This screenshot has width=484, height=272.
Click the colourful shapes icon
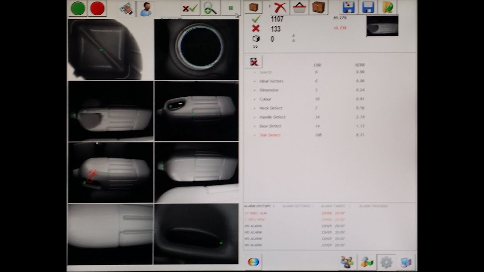click(366, 261)
